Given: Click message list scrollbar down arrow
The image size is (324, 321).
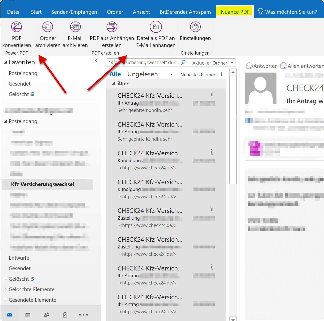Looking at the screenshot, I should click(x=233, y=319).
